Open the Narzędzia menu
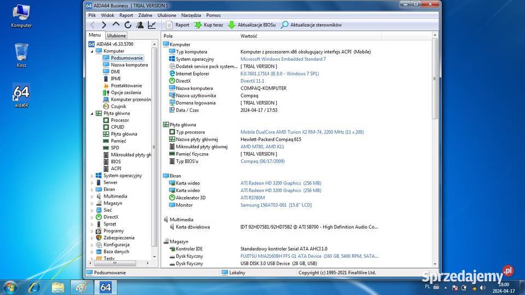Image resolution: width=525 pixels, height=295 pixels. [191, 15]
